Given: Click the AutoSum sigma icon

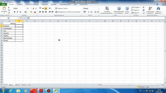Looking at the screenshot, I should coord(143,7).
